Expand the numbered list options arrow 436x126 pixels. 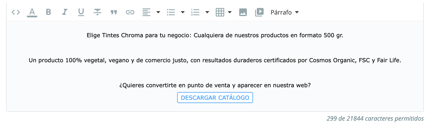(207, 12)
